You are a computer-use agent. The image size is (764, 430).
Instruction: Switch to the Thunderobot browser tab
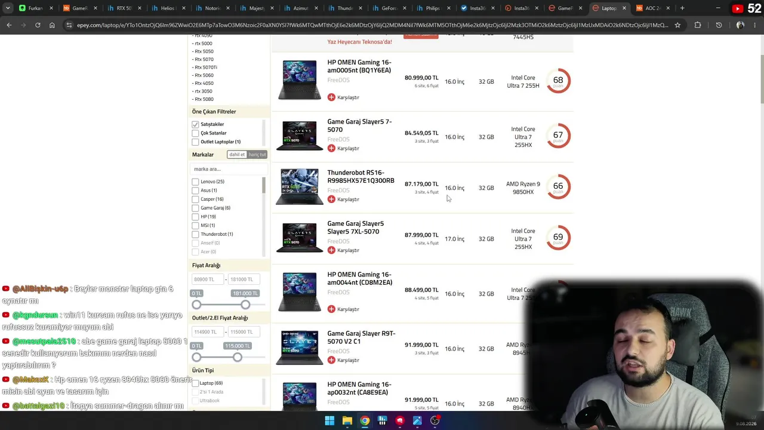coord(344,8)
